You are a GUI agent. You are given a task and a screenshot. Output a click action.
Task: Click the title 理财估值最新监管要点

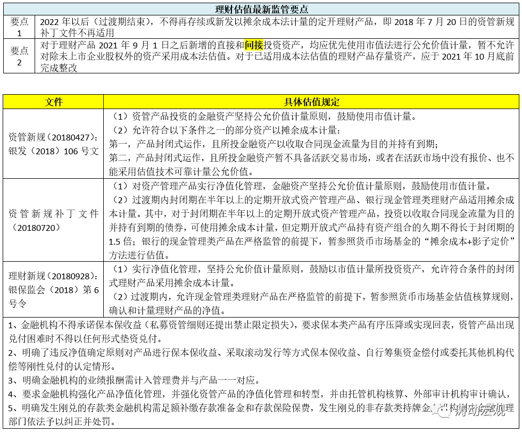click(x=261, y=9)
